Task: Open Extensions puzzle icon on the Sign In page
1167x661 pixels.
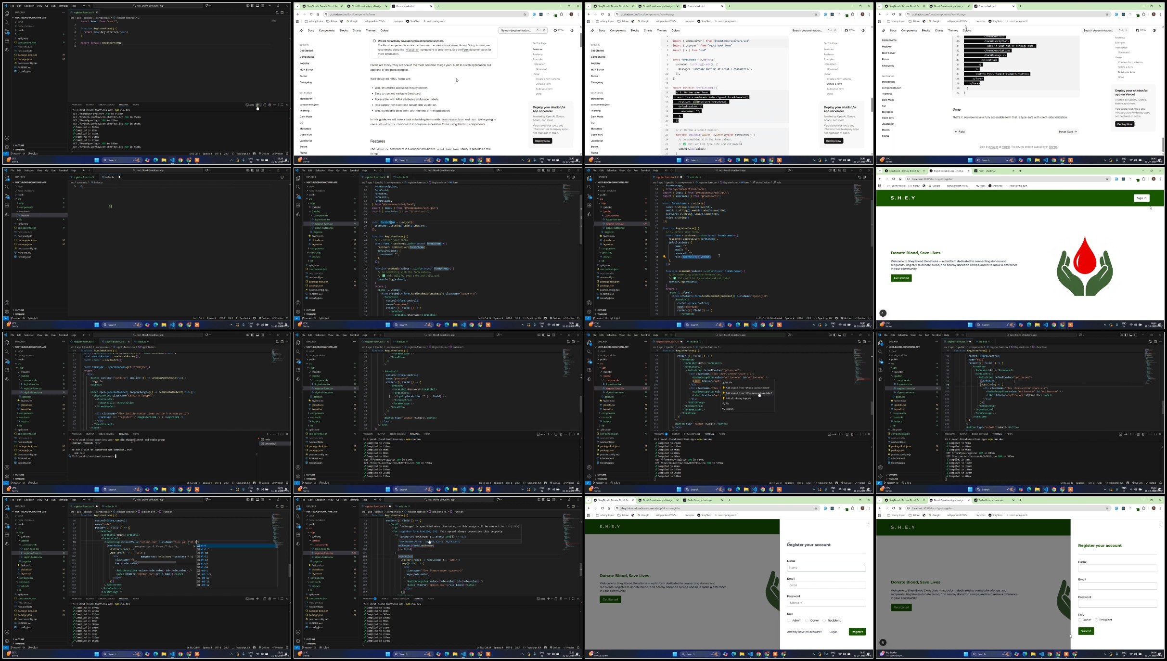Action: click(1144, 179)
